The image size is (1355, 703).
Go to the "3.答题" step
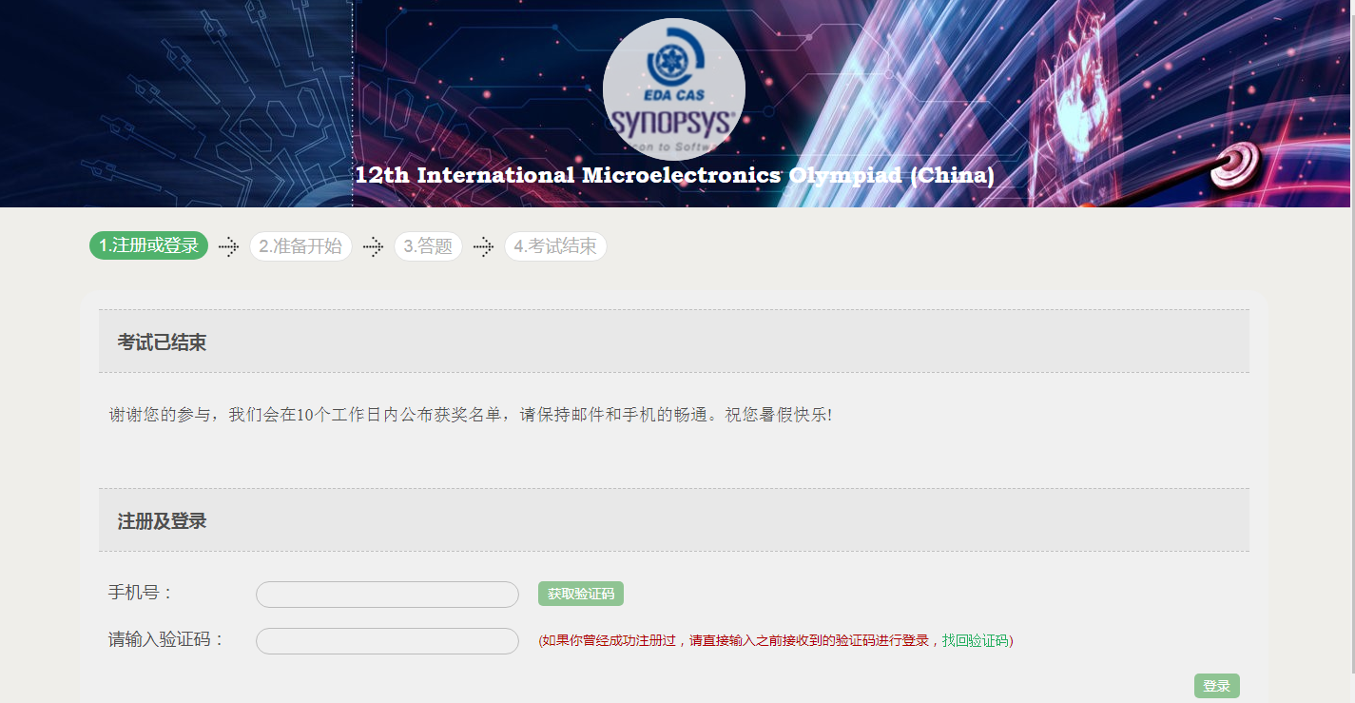click(x=428, y=246)
